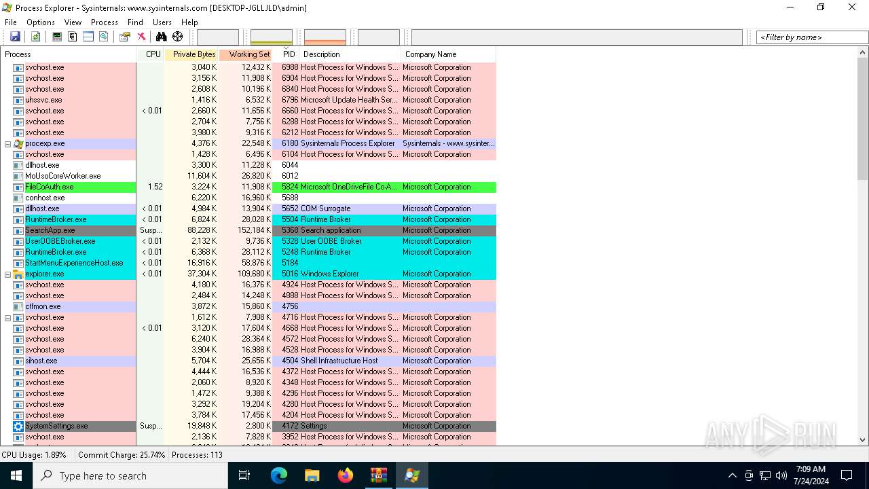
Task: Open Properties via the toolbar icon
Action: coord(125,37)
